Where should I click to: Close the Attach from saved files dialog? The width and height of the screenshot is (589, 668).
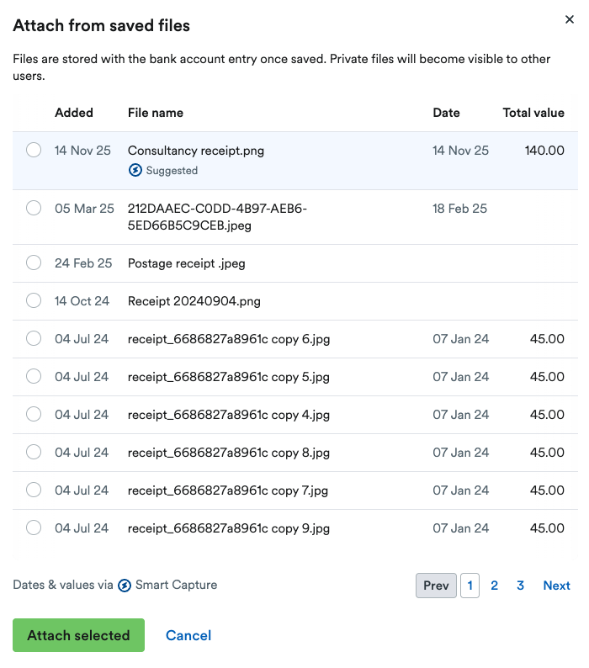pos(569,19)
